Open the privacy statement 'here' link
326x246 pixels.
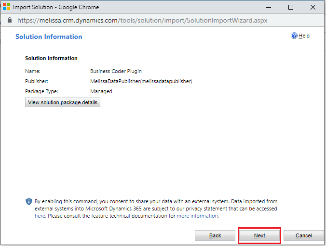[40, 216]
